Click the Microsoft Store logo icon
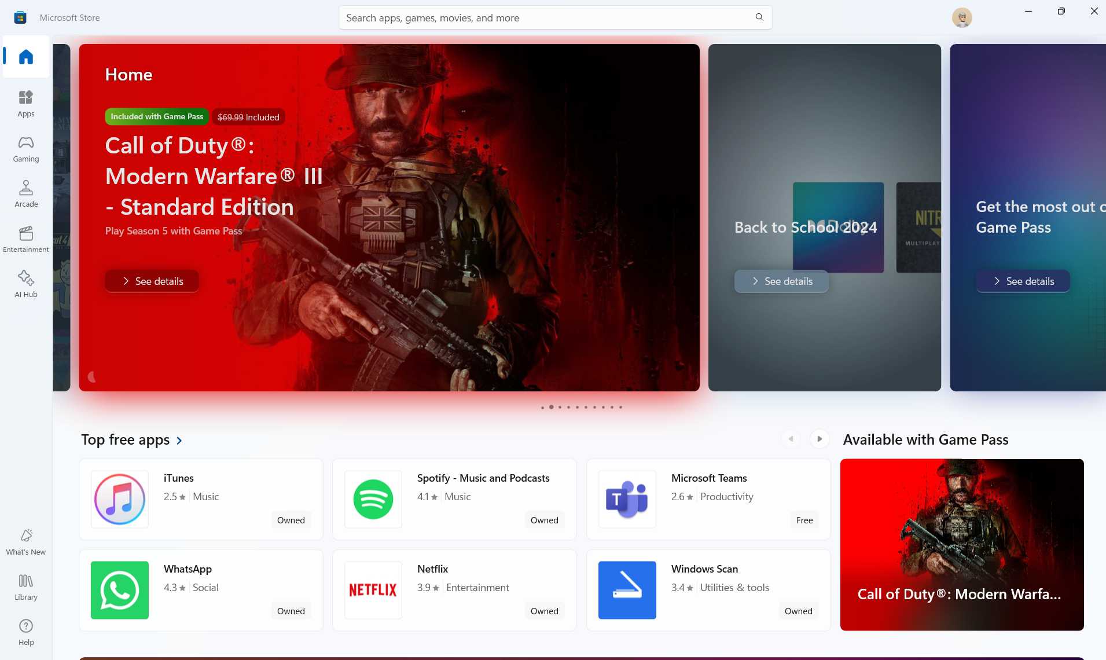Screen dimensions: 1106x660 coord(20,17)
